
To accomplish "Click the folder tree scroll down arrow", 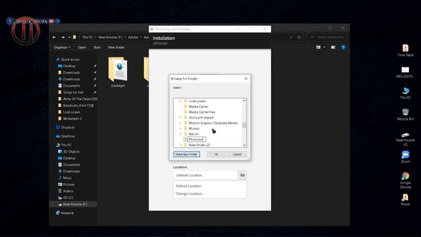I will tap(244, 145).
